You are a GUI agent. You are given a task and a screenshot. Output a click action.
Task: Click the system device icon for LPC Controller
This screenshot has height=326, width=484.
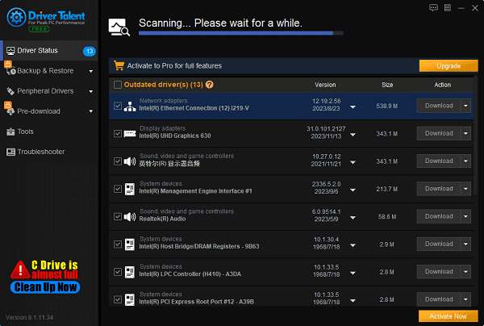click(x=130, y=272)
